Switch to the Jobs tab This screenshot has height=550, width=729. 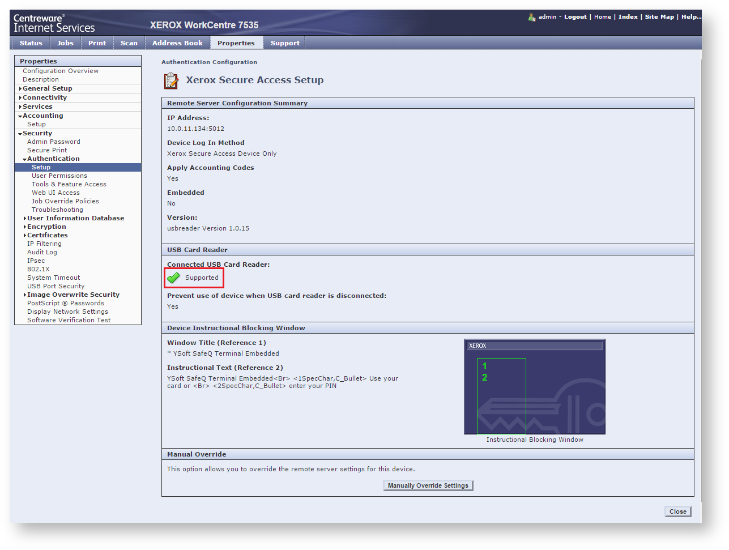tap(65, 43)
